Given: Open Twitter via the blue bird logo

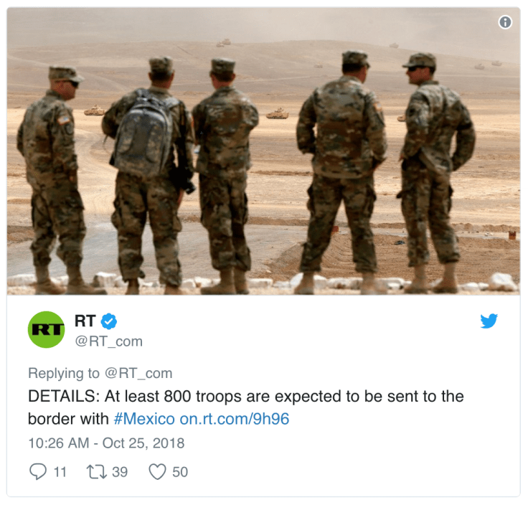Looking at the screenshot, I should point(489,321).
